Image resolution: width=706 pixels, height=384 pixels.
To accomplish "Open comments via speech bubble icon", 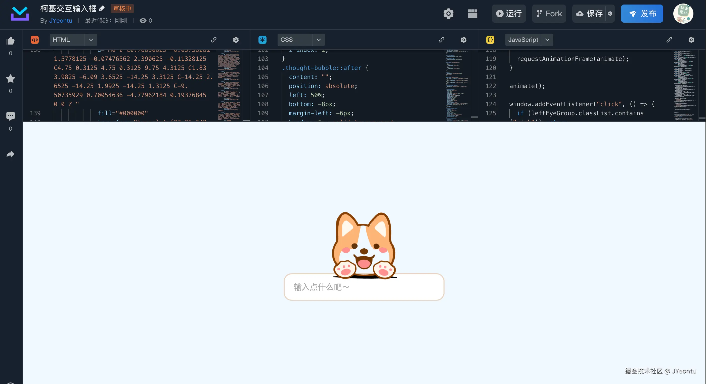I will pyautogui.click(x=10, y=116).
